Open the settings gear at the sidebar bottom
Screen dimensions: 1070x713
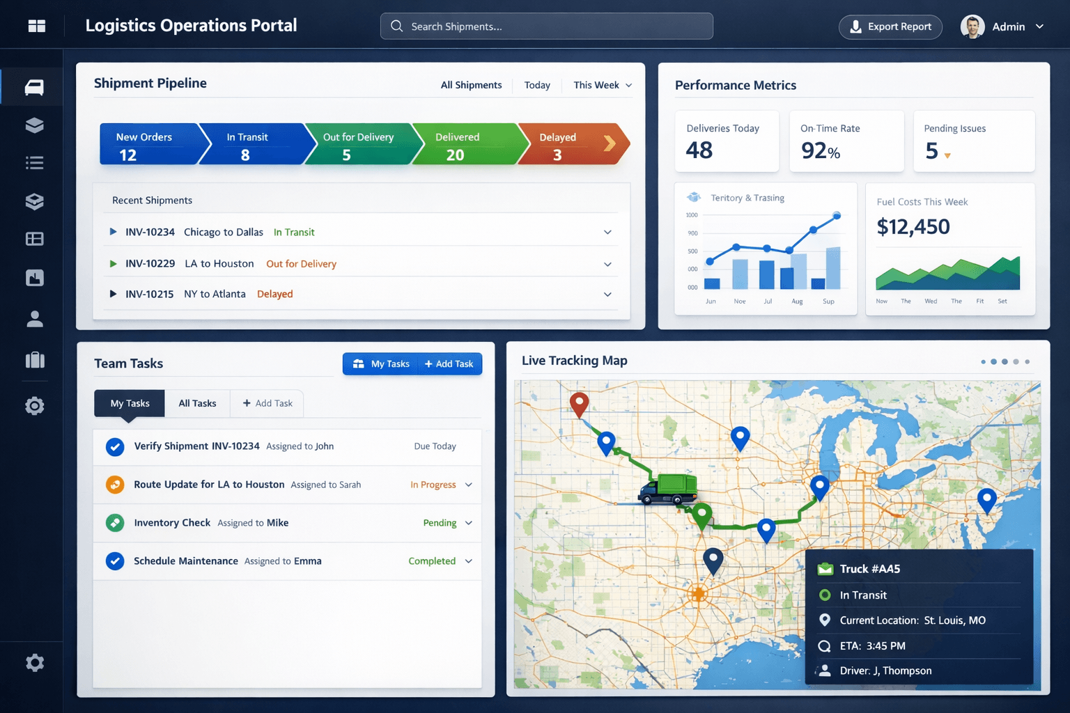pyautogui.click(x=34, y=662)
